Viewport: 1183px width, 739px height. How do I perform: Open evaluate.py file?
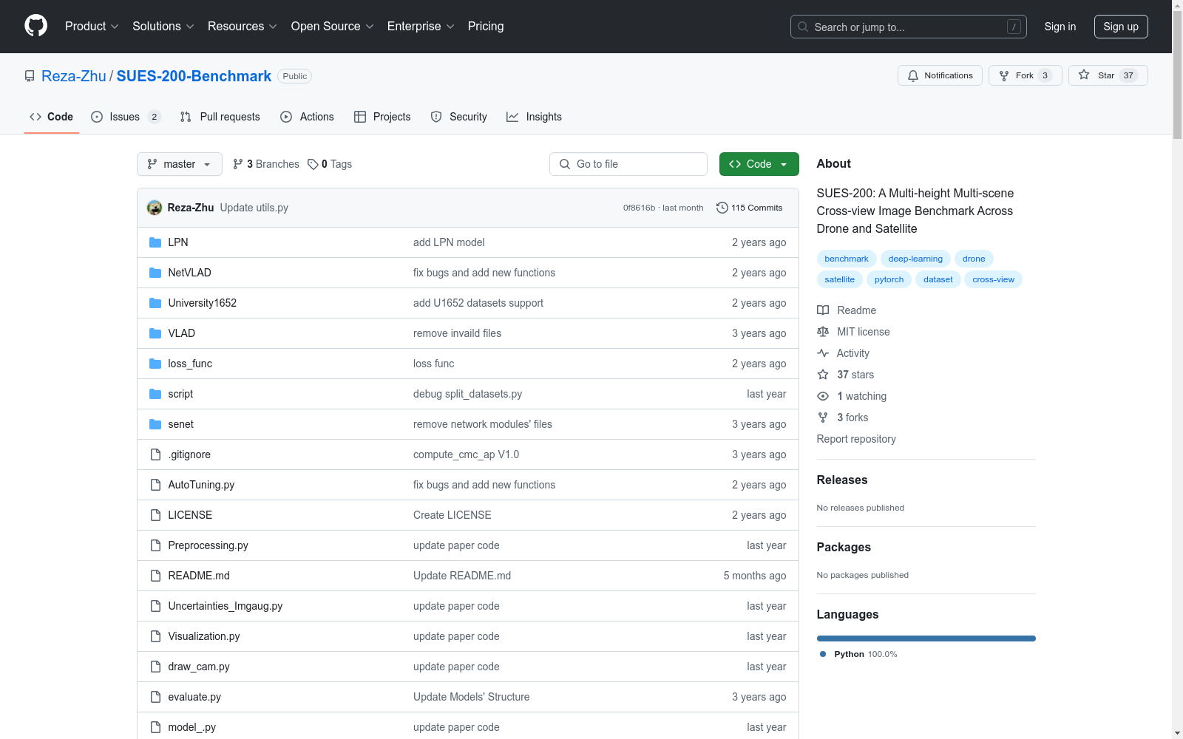click(x=194, y=697)
